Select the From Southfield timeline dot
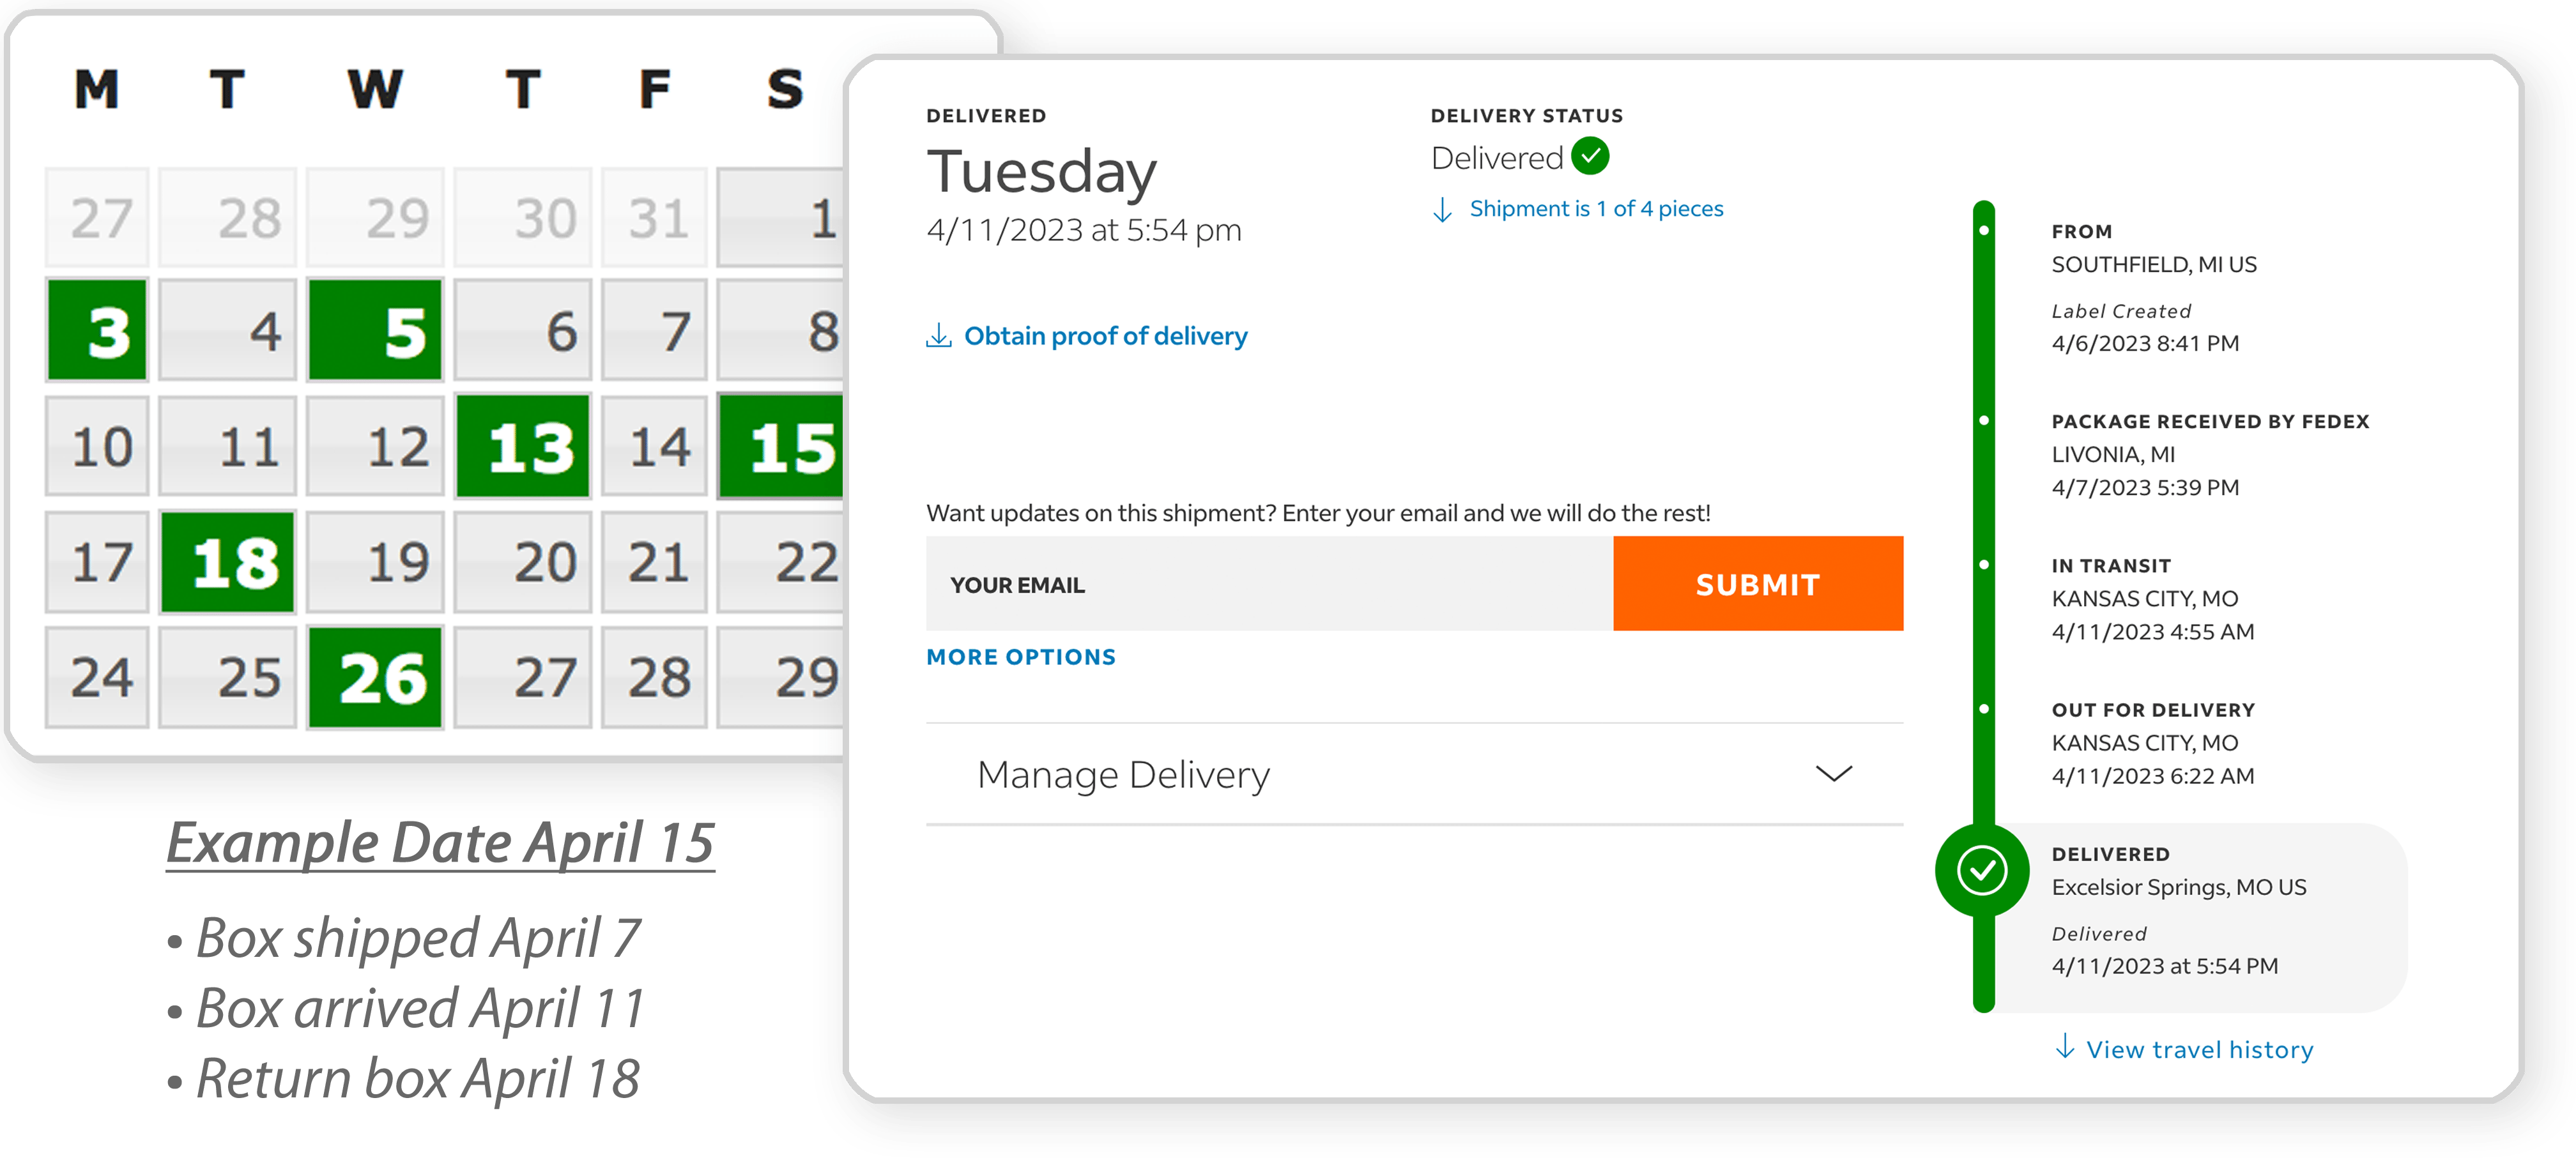The width and height of the screenshot is (2576, 1160). tap(1984, 231)
